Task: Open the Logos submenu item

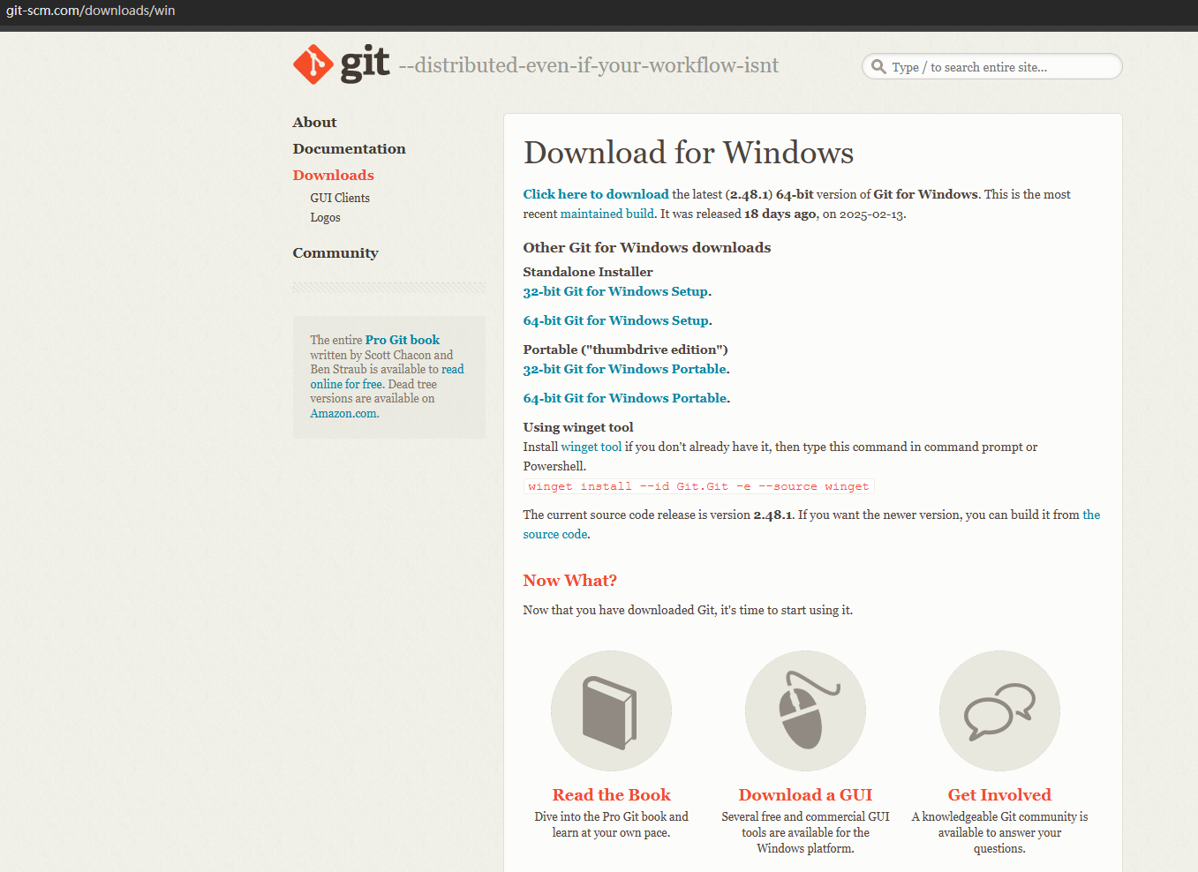Action: 325,217
